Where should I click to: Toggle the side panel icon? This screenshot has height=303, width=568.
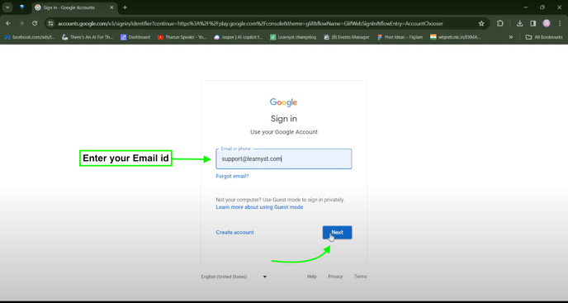click(532, 24)
